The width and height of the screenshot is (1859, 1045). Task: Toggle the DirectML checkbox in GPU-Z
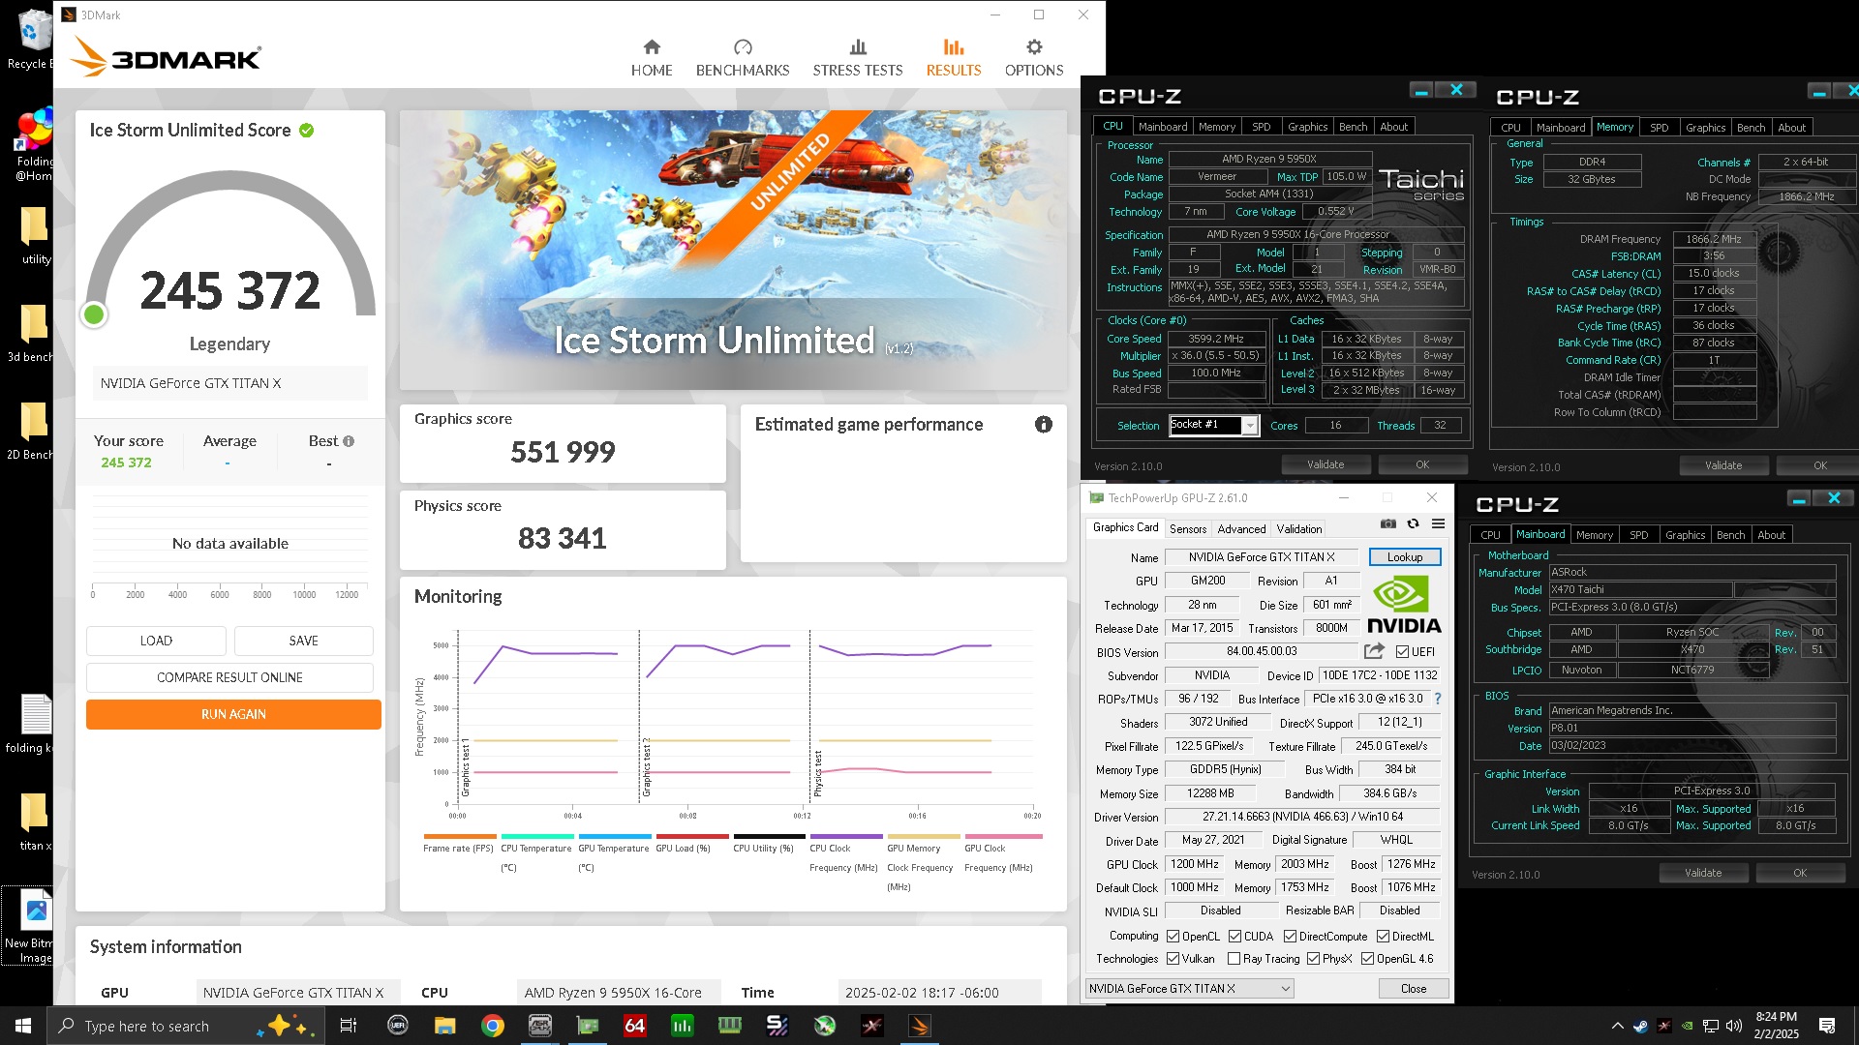click(1384, 937)
